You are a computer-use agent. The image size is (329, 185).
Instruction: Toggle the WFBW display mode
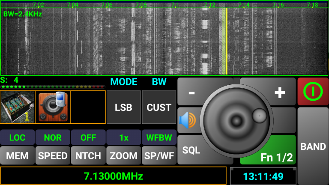(x=159, y=137)
